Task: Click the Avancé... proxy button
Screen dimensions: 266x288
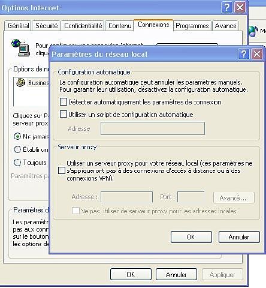Action: click(234, 198)
